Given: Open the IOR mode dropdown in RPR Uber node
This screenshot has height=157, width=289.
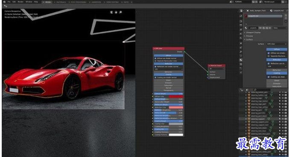Looking at the screenshot, I should pyautogui.click(x=169, y=69).
